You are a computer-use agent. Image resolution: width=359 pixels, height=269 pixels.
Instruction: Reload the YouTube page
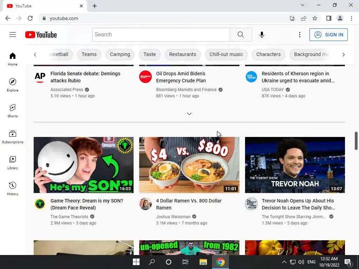coord(30,18)
